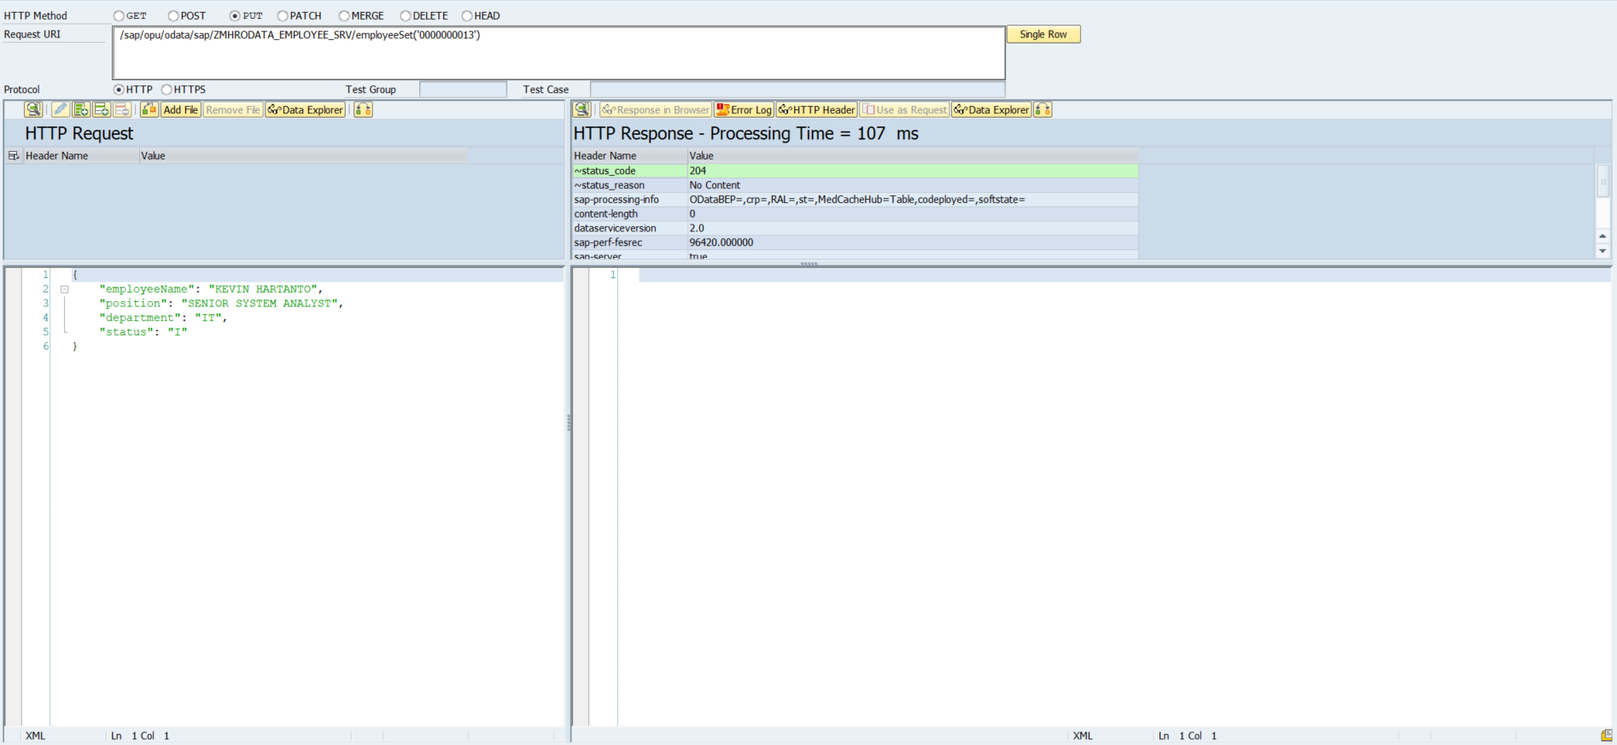
Task: Click the "No Content" value
Action: (x=715, y=185)
